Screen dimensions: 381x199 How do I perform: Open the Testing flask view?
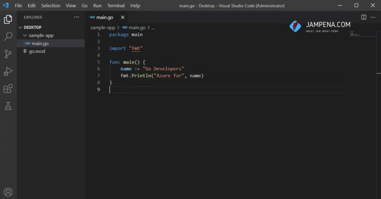tap(8, 106)
